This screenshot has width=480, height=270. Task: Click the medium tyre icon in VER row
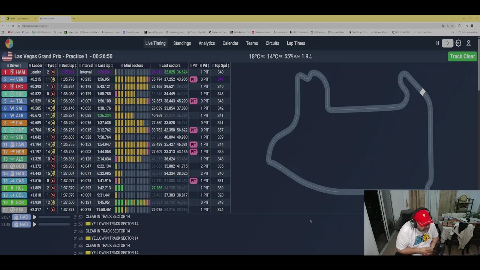click(53, 79)
